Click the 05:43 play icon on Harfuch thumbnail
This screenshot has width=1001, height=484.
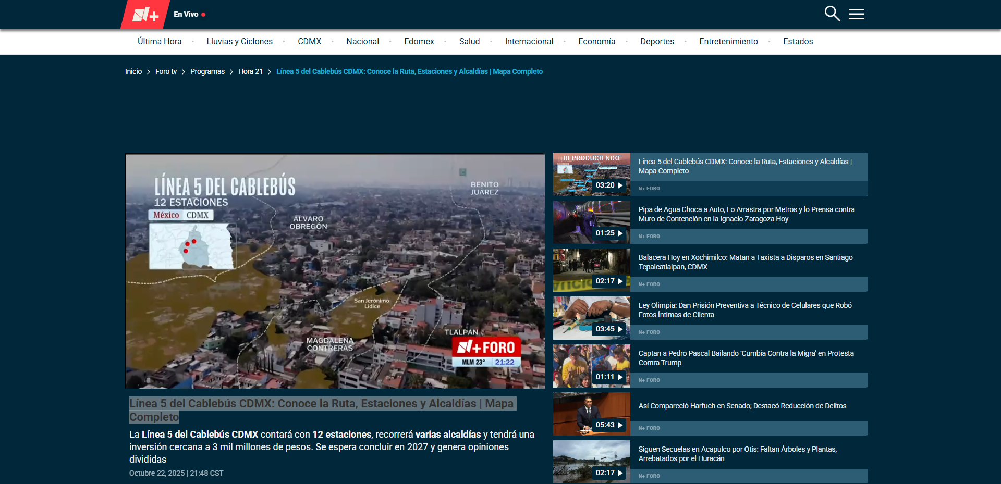click(x=620, y=425)
